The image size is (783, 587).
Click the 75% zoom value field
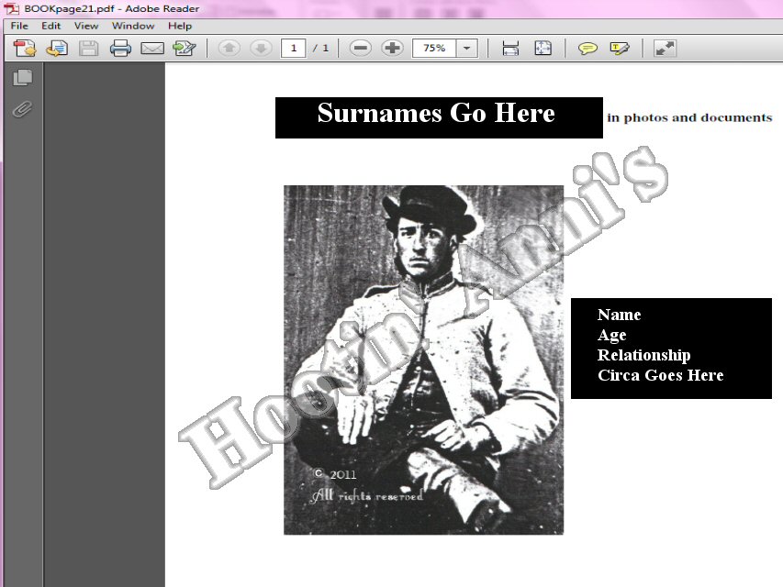[434, 49]
